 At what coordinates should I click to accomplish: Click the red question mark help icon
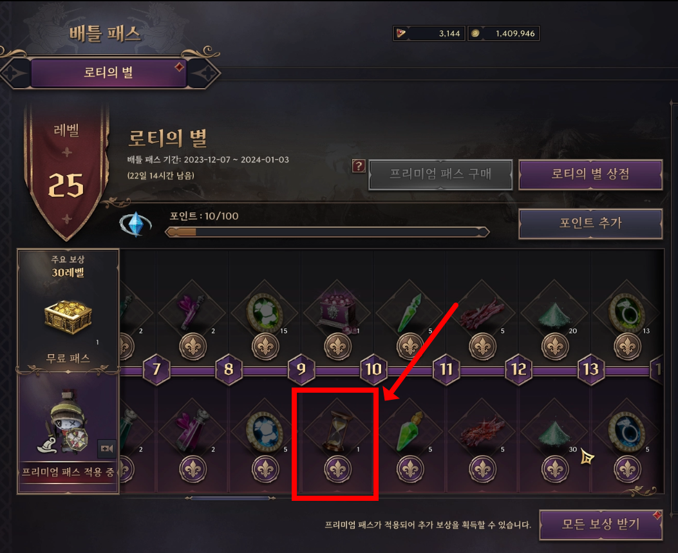tap(359, 165)
